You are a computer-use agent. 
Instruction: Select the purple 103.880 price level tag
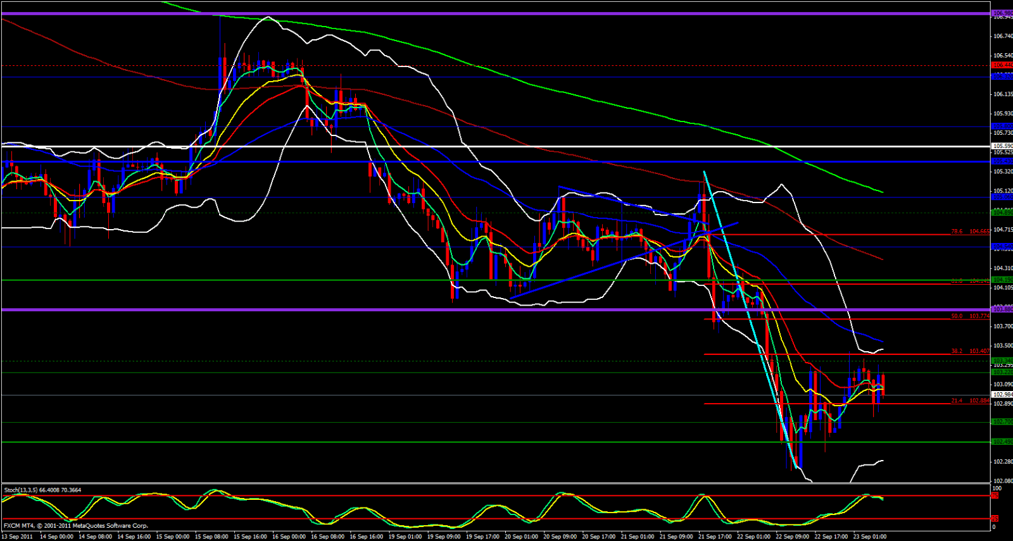(x=1002, y=309)
